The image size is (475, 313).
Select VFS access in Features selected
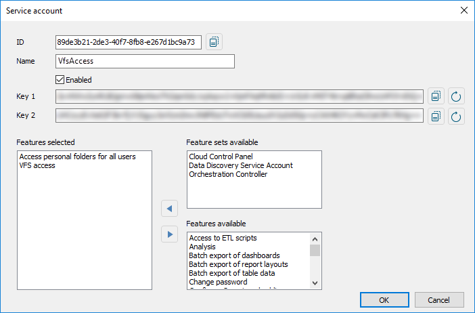(x=37, y=165)
